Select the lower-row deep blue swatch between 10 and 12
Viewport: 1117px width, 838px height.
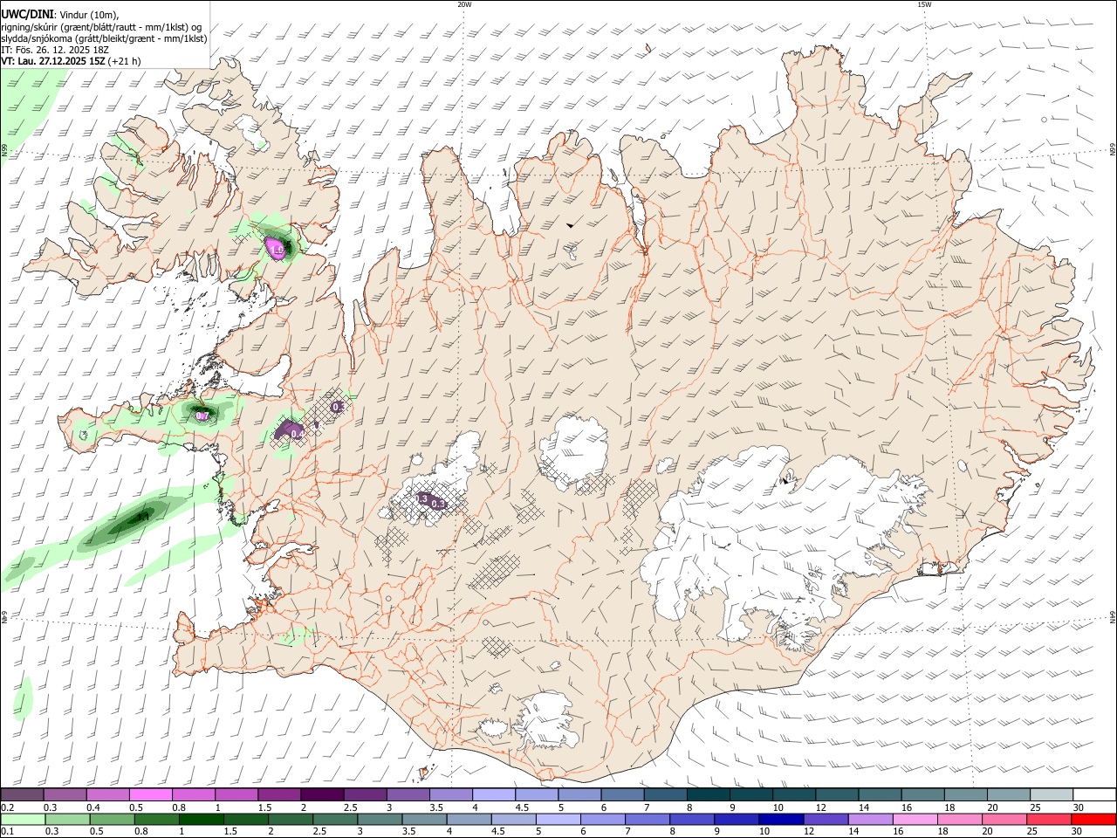pos(781,819)
